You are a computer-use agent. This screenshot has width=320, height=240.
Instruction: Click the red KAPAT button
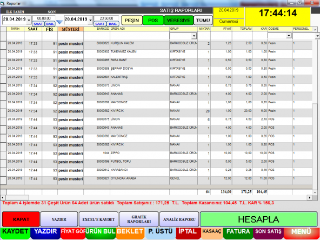tap(21, 219)
